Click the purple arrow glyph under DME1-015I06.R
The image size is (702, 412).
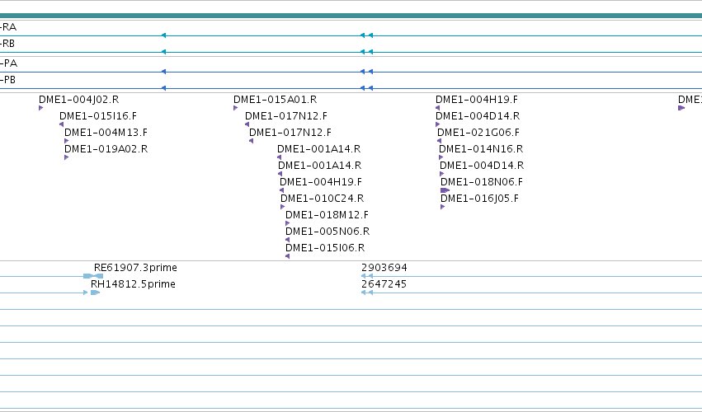coord(287,256)
